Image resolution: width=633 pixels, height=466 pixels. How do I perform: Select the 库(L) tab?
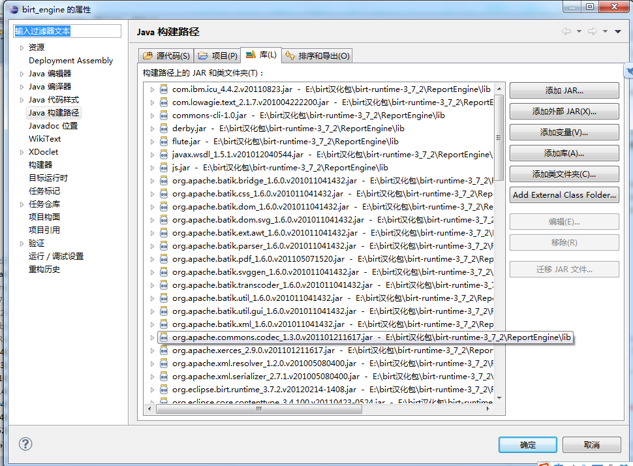261,55
